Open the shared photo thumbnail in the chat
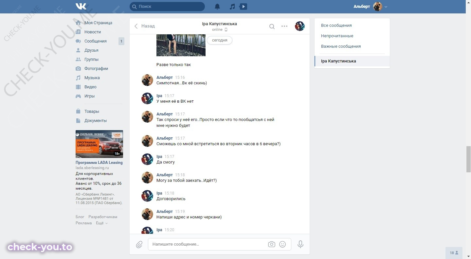 pos(181,45)
